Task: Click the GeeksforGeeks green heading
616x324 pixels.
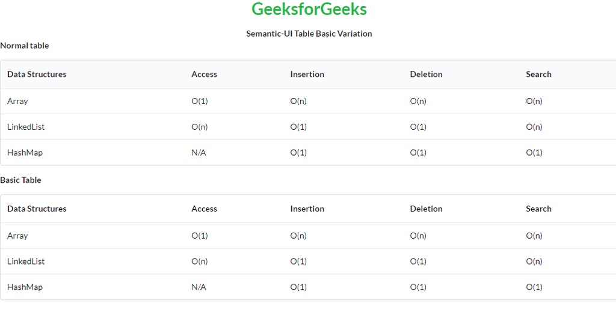Action: click(309, 10)
